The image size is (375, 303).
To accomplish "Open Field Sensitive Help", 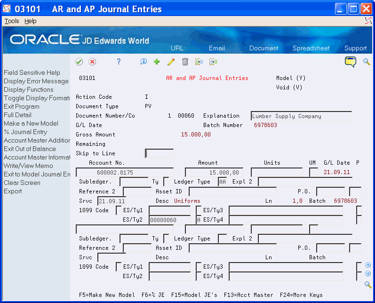I will coord(32,72).
